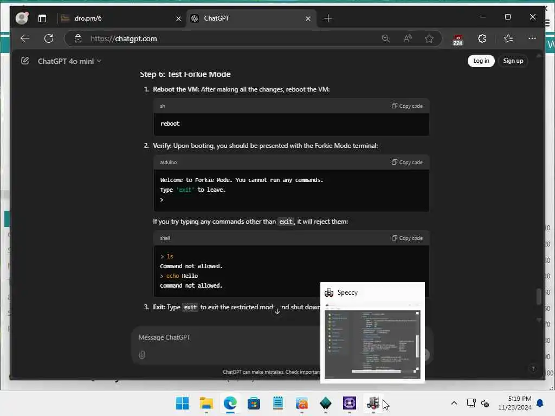Open the purple chip taskbar app

pos(350,403)
